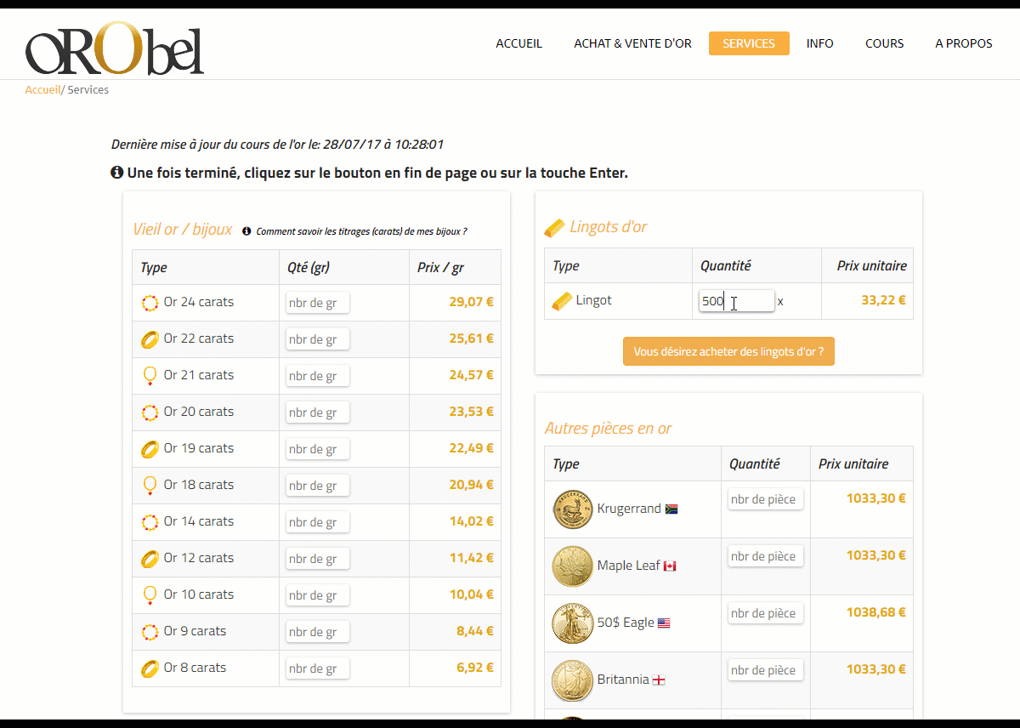Click the 14 carats necklace icon

150,522
